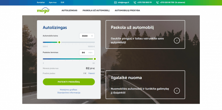Open the Kontaktai link
The image size is (222, 110).
(41, 2)
